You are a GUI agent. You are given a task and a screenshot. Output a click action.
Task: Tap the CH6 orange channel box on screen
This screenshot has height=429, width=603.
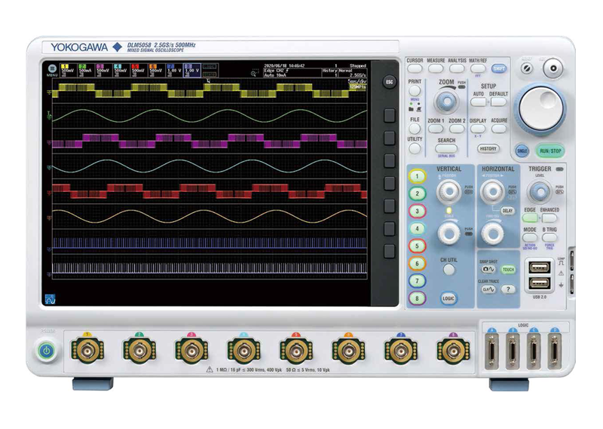point(156,70)
